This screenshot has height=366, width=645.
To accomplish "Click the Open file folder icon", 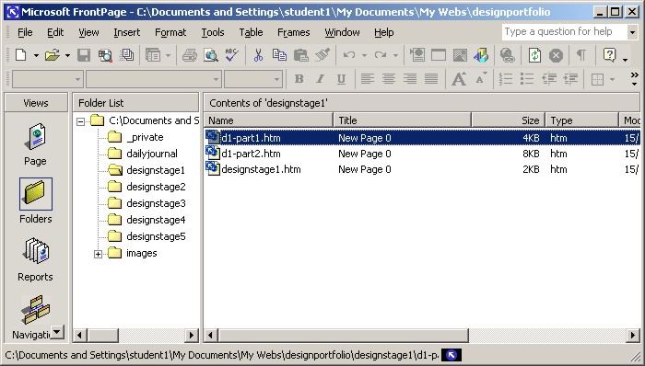I will pyautogui.click(x=53, y=55).
